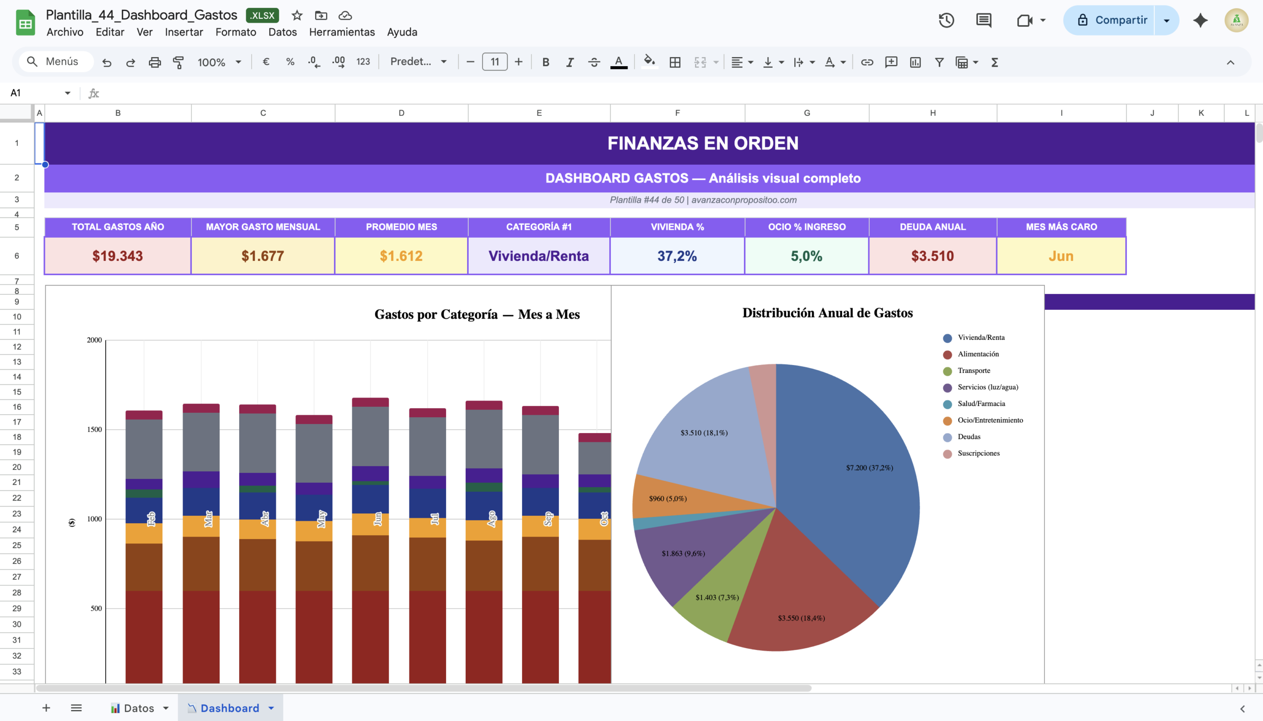Expand the font family dropdown
The width and height of the screenshot is (1263, 721).
(x=418, y=62)
